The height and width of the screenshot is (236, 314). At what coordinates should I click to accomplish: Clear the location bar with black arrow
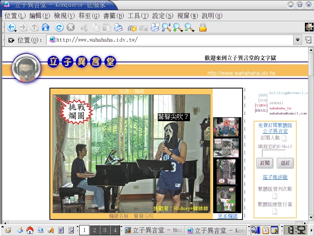(x=11, y=40)
